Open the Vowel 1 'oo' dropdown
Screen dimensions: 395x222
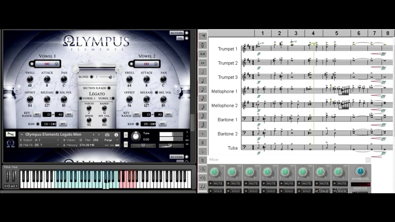(47, 64)
